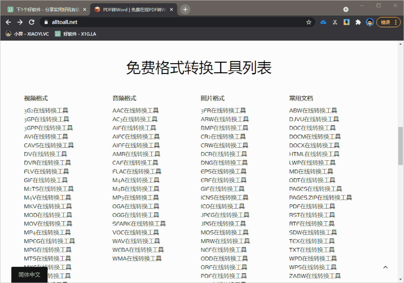Close the PDF转Word tab
Image resolution: width=404 pixels, height=283 pixels.
171,9
